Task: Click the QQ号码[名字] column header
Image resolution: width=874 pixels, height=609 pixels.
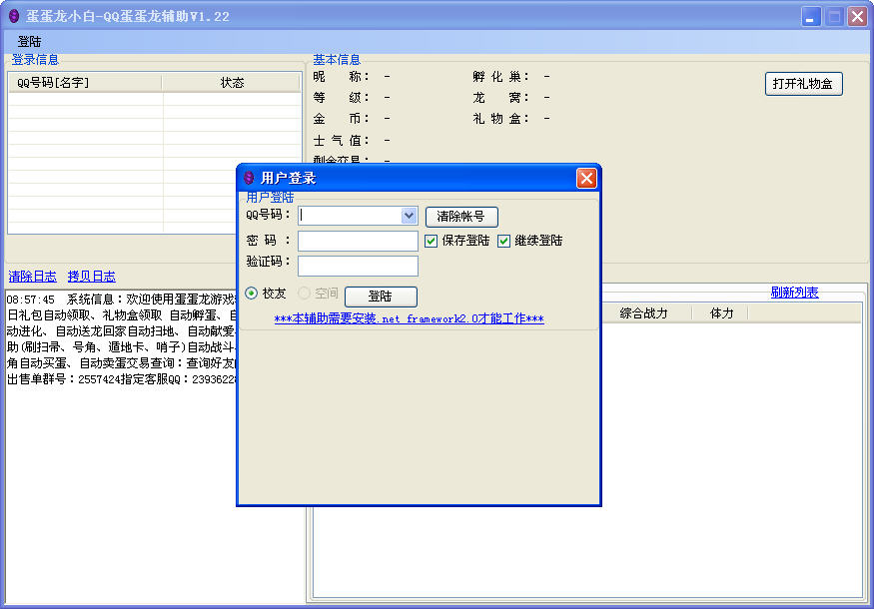Action: coord(85,83)
